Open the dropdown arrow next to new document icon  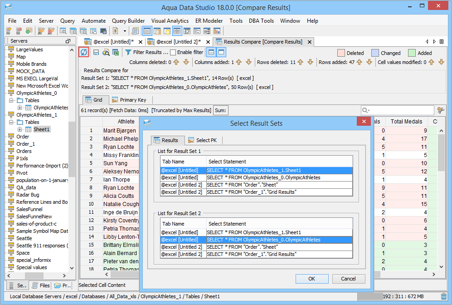(x=125, y=31)
